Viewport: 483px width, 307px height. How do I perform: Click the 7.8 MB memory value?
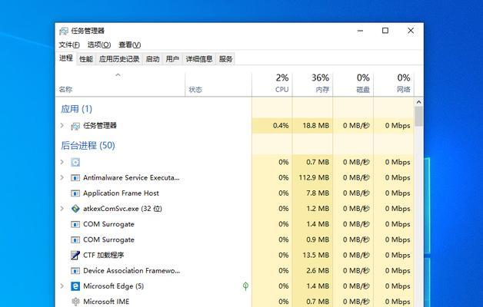(318, 193)
